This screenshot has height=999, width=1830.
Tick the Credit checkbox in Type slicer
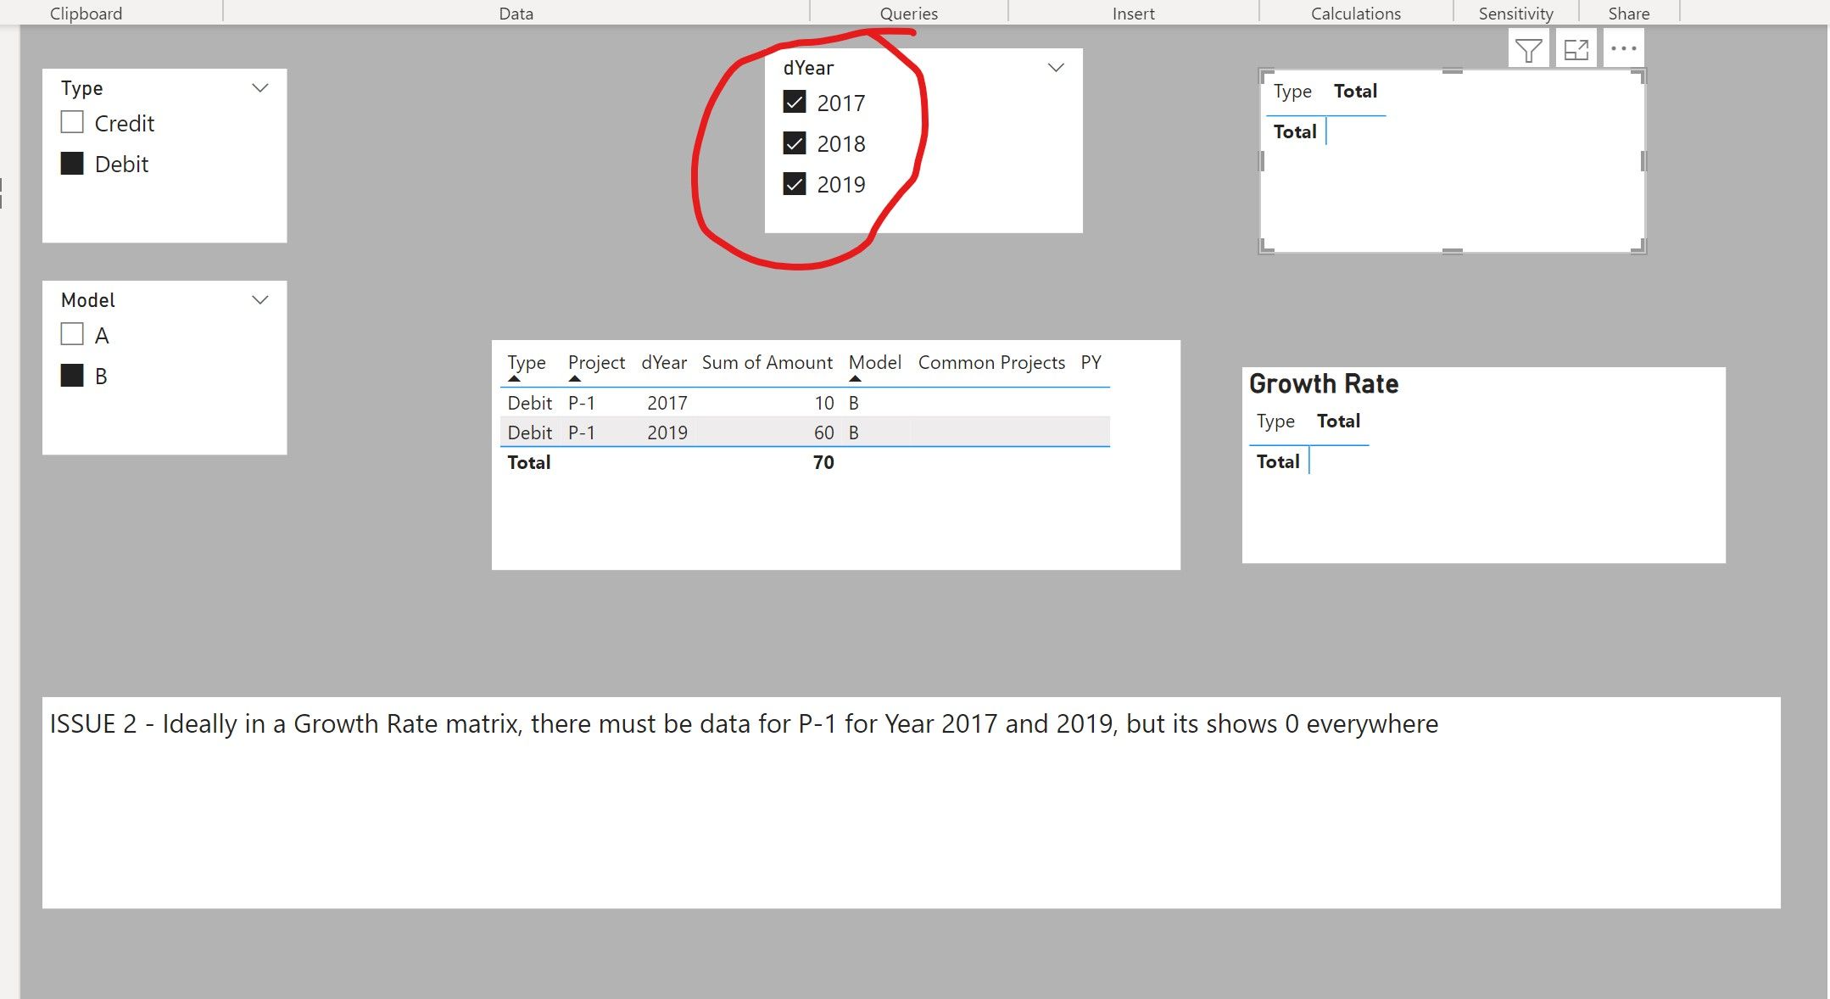click(x=72, y=123)
